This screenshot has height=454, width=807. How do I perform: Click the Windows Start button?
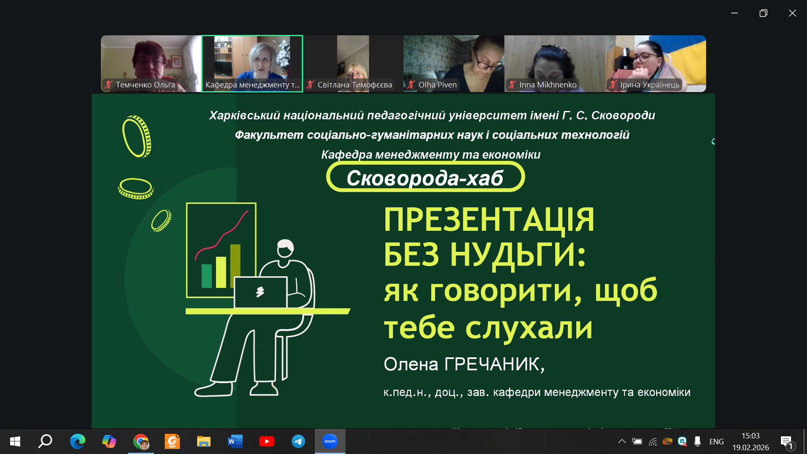[15, 441]
